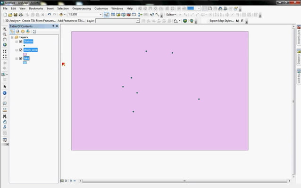The width and height of the screenshot is (301, 188).
Task: List layers by source
Action: [17, 32]
